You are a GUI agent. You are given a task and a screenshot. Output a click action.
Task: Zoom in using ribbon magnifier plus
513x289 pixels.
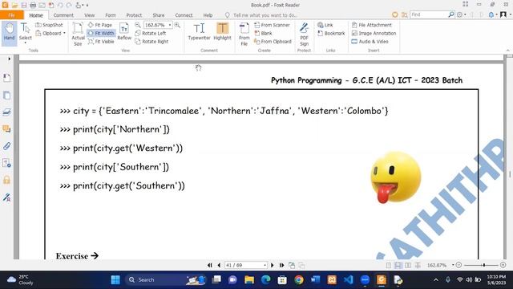(177, 25)
